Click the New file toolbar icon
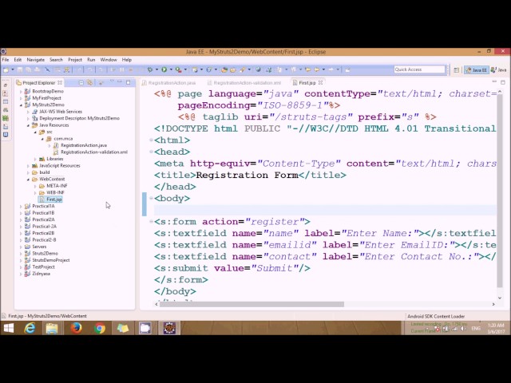The width and height of the screenshot is (511, 383). click(x=6, y=69)
